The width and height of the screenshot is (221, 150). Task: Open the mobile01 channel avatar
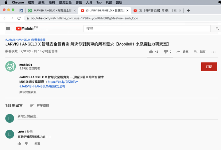[x=10, y=66]
